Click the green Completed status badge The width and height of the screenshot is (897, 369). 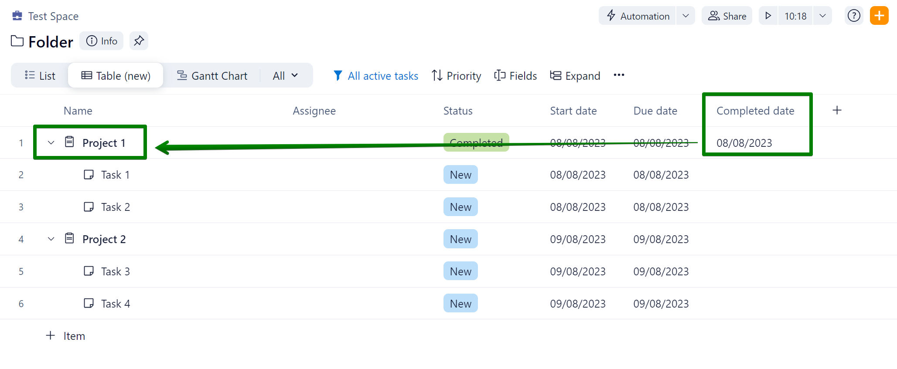click(476, 142)
